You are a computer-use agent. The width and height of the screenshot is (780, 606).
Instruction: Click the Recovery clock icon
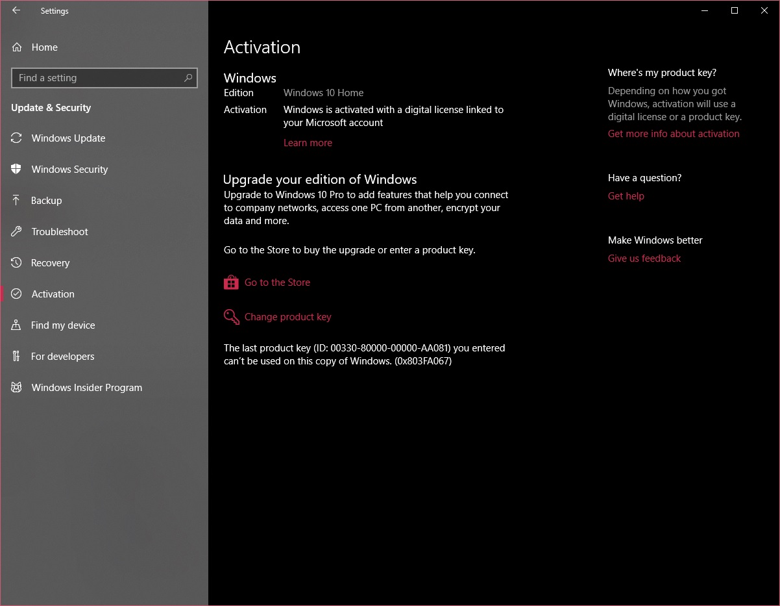[x=17, y=262]
